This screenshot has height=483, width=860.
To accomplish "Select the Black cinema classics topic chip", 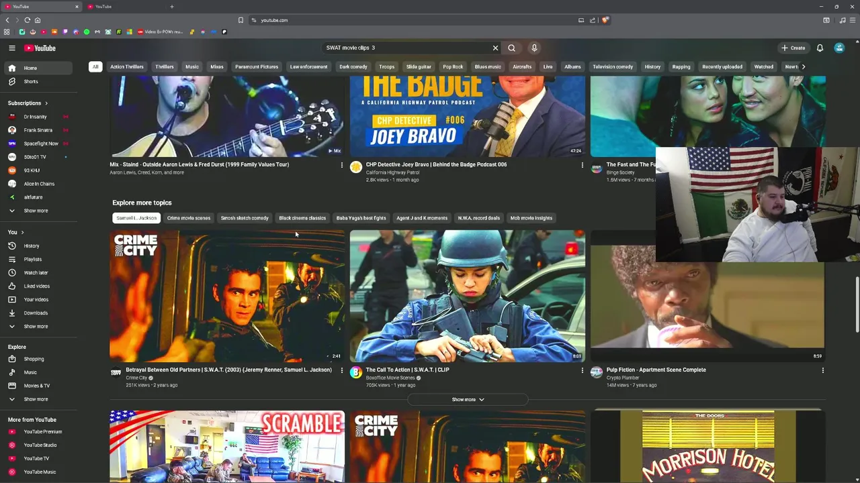I will pos(302,218).
